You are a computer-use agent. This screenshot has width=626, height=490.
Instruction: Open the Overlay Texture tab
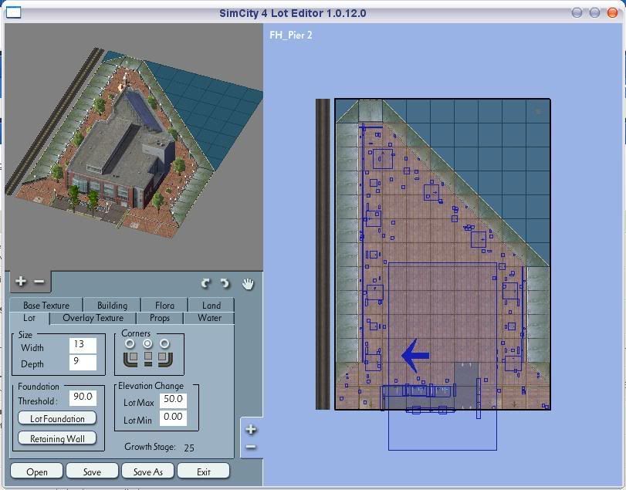93,318
